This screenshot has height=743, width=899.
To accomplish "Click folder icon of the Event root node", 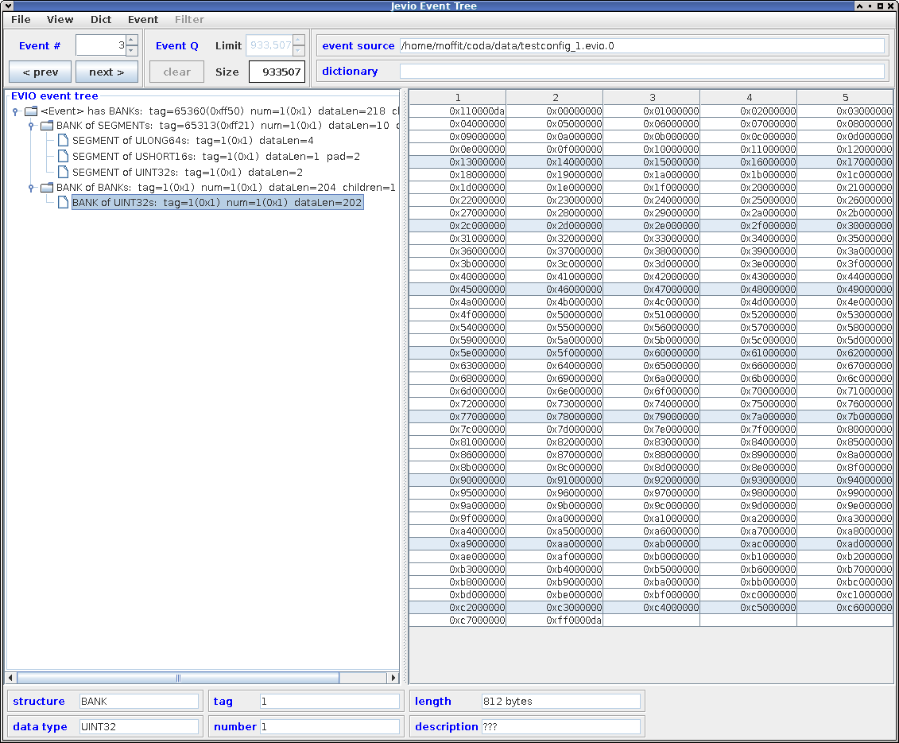I will pos(31,111).
